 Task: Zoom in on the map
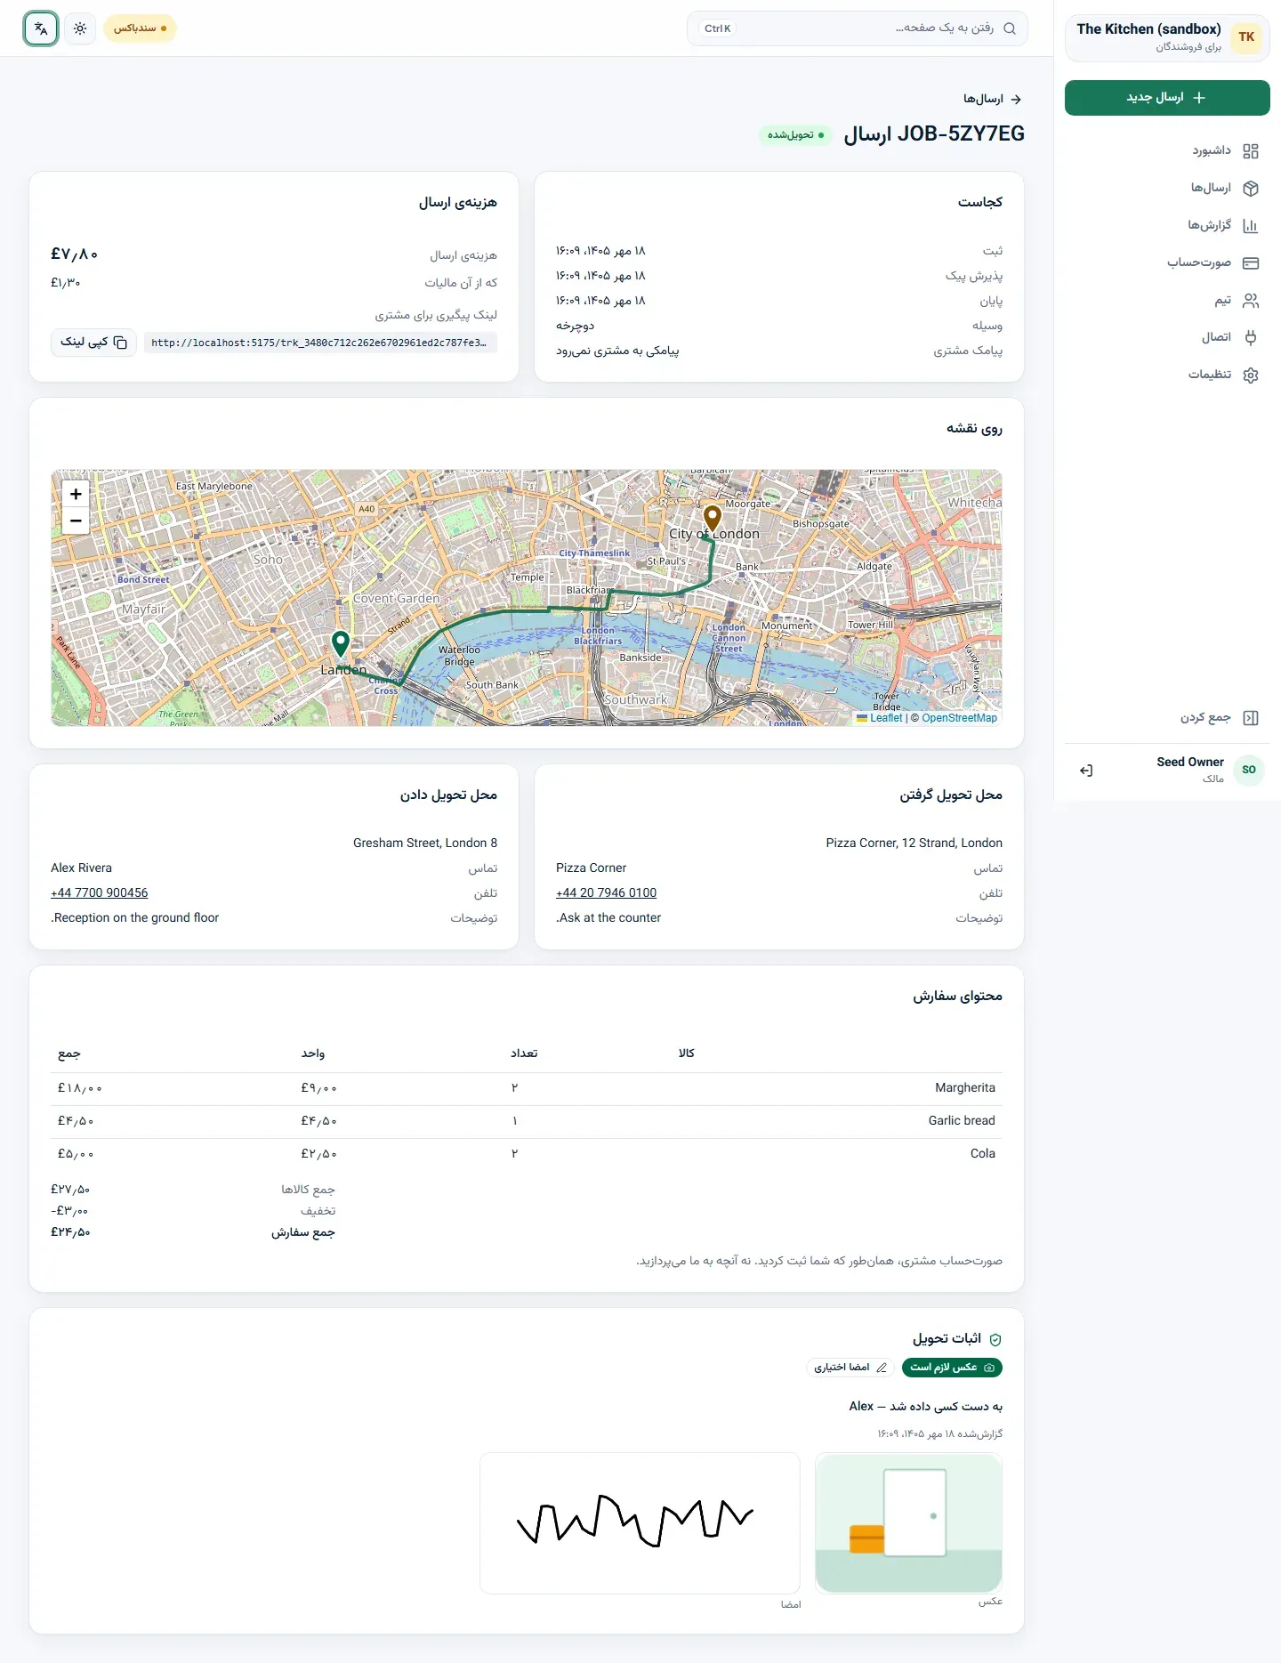click(76, 494)
